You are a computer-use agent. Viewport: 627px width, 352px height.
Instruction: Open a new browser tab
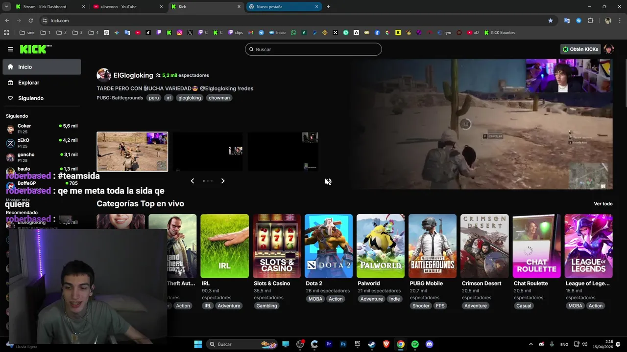tap(328, 7)
